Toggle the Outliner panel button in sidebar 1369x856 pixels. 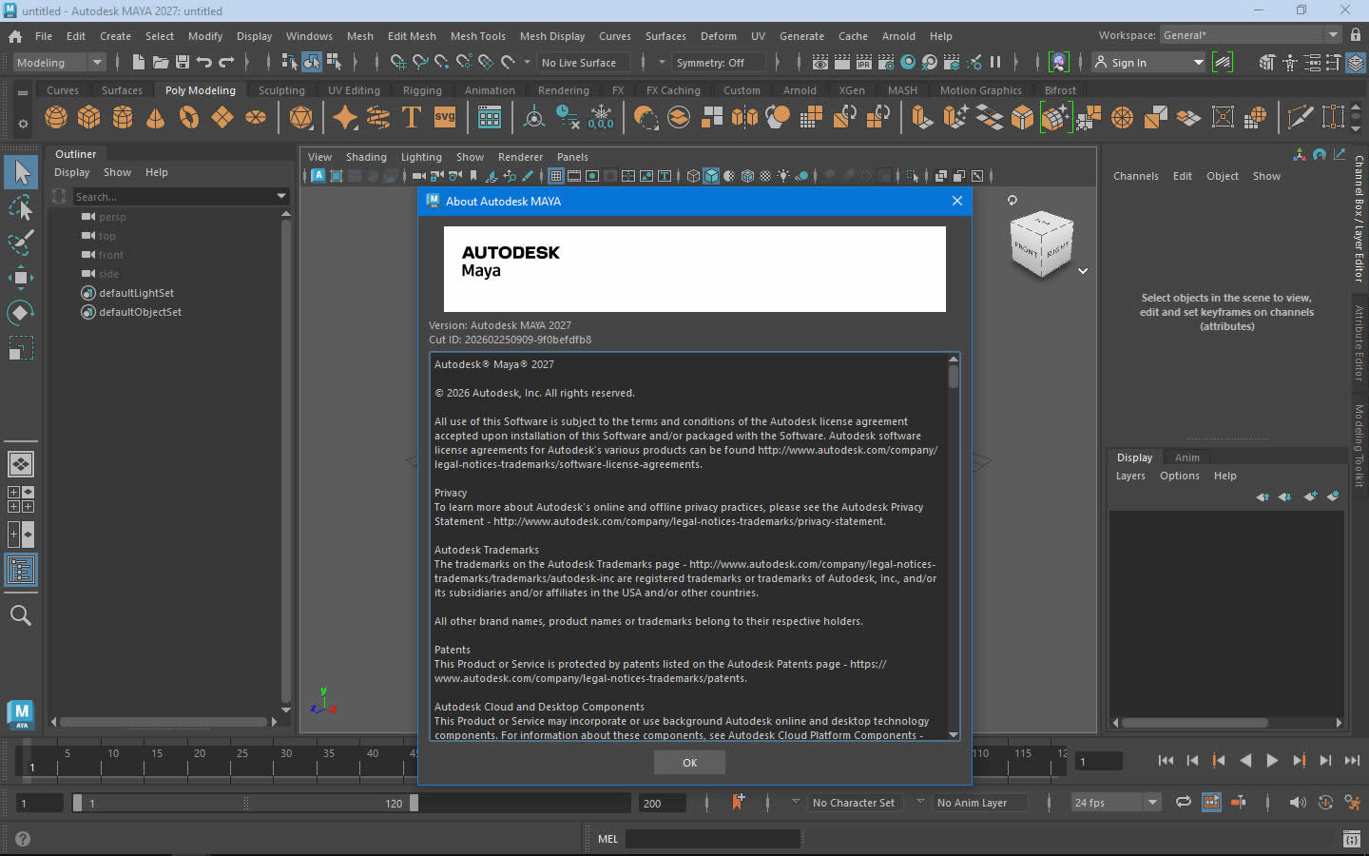pyautogui.click(x=20, y=571)
